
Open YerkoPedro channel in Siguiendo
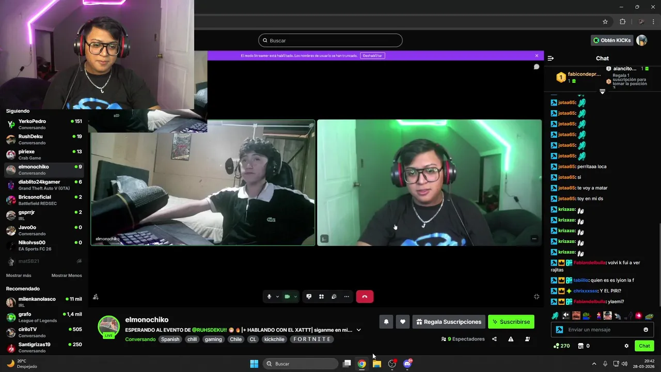point(44,125)
